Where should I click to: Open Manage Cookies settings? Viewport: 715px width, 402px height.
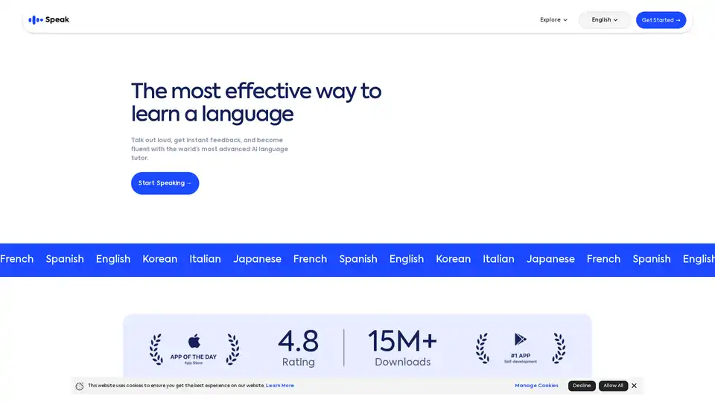(x=536, y=386)
